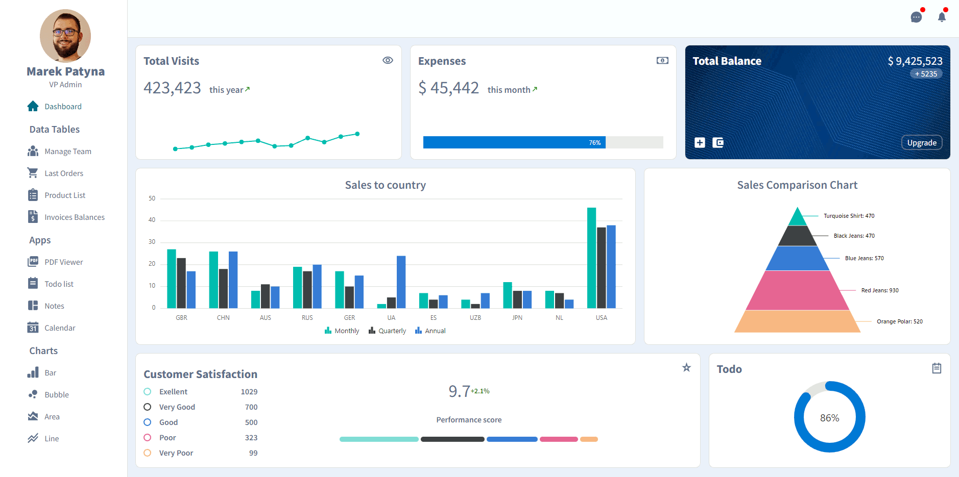Go to Manage Team page
Viewport: 959px width, 477px height.
pyautogui.click(x=59, y=151)
